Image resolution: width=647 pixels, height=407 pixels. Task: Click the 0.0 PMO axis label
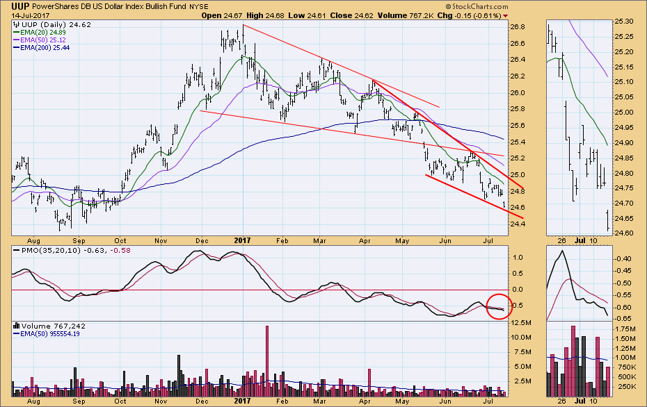click(518, 290)
